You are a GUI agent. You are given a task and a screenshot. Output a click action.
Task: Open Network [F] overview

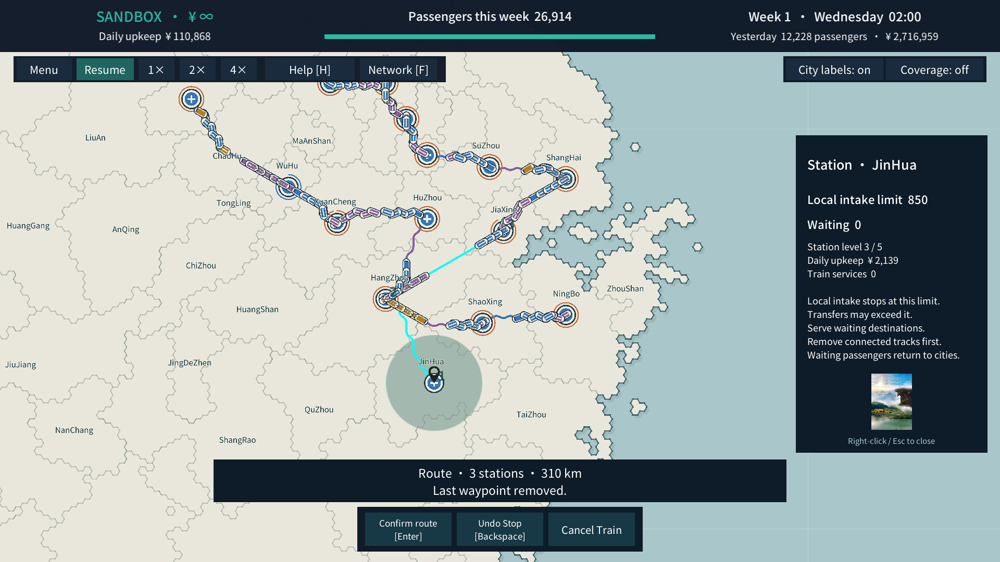[x=398, y=70]
